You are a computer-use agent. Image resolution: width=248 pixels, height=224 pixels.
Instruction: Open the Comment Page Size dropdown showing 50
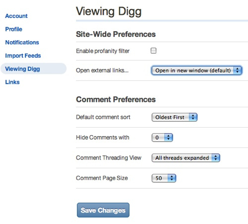pos(164,178)
